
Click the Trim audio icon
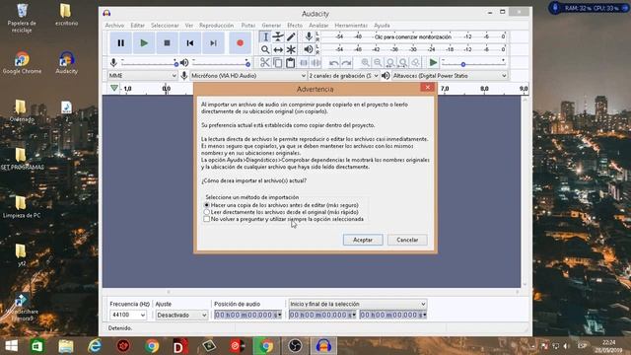tap(304, 63)
